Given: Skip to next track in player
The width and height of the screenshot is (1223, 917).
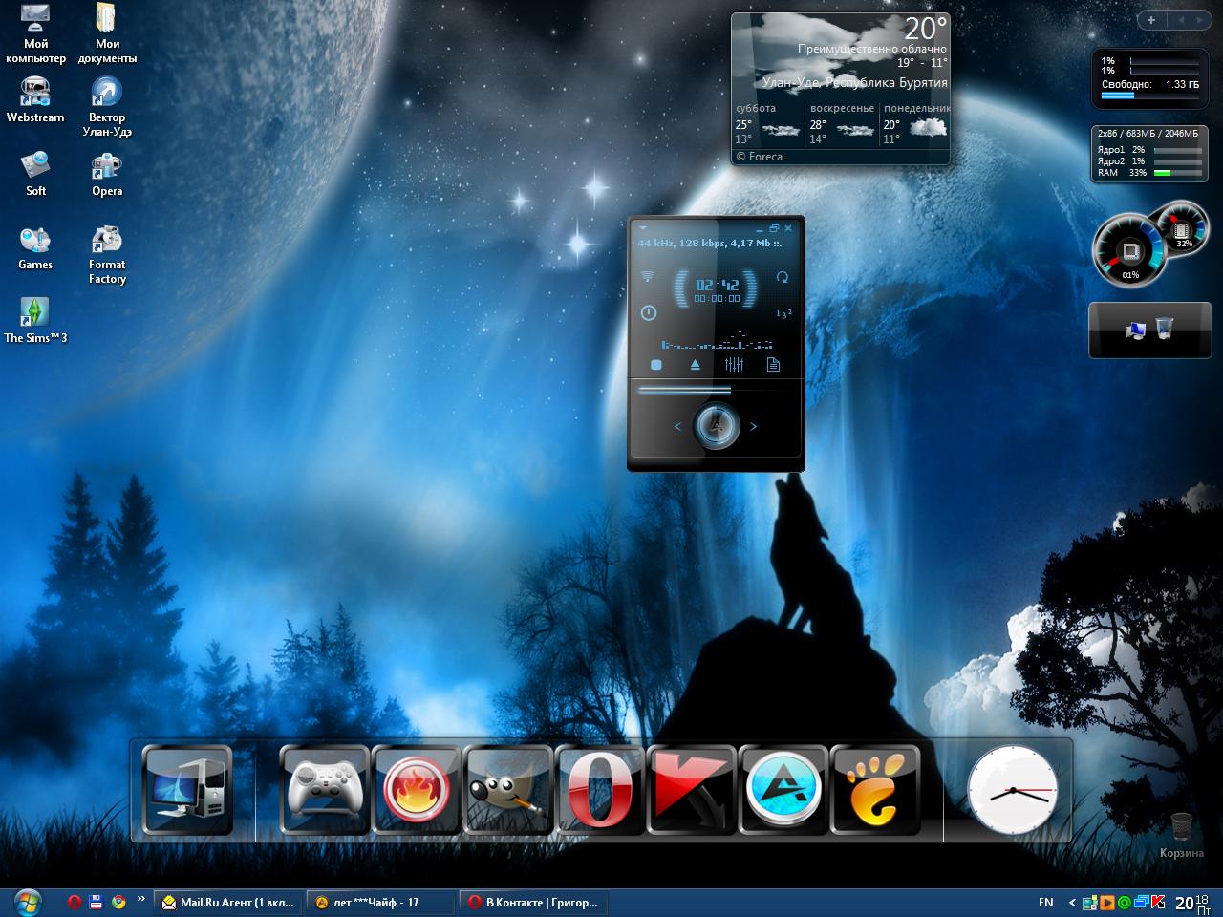Looking at the screenshot, I should (x=753, y=426).
